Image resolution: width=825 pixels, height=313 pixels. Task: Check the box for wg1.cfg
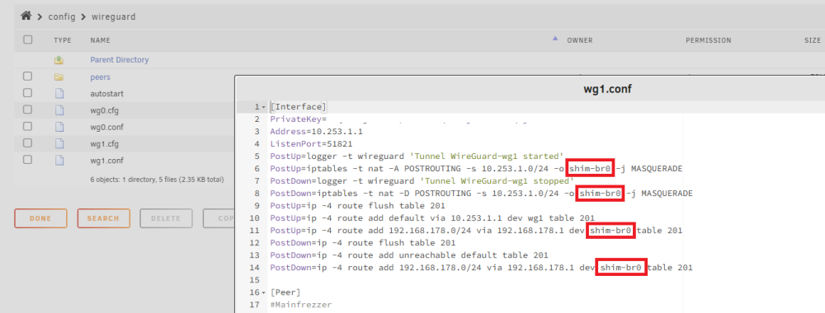point(27,142)
